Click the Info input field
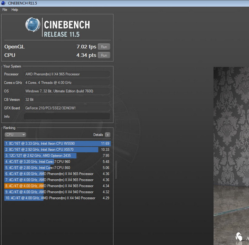This screenshot has width=249, height=245. click(67, 117)
